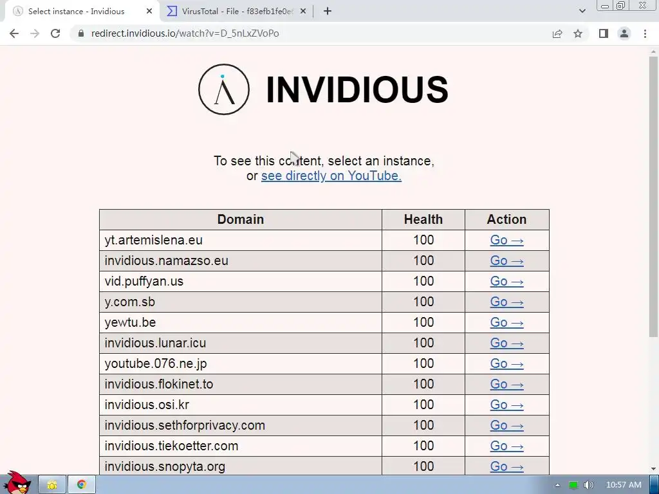Viewport: 659px width, 494px height.
Task: Switch to the VirusTotal File tab
Action: (x=237, y=12)
